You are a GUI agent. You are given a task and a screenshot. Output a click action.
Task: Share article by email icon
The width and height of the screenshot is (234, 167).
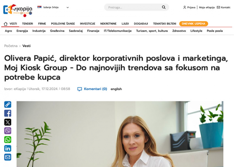(8, 157)
